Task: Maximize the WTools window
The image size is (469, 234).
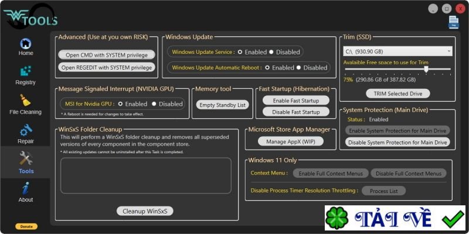Action: 447,9
